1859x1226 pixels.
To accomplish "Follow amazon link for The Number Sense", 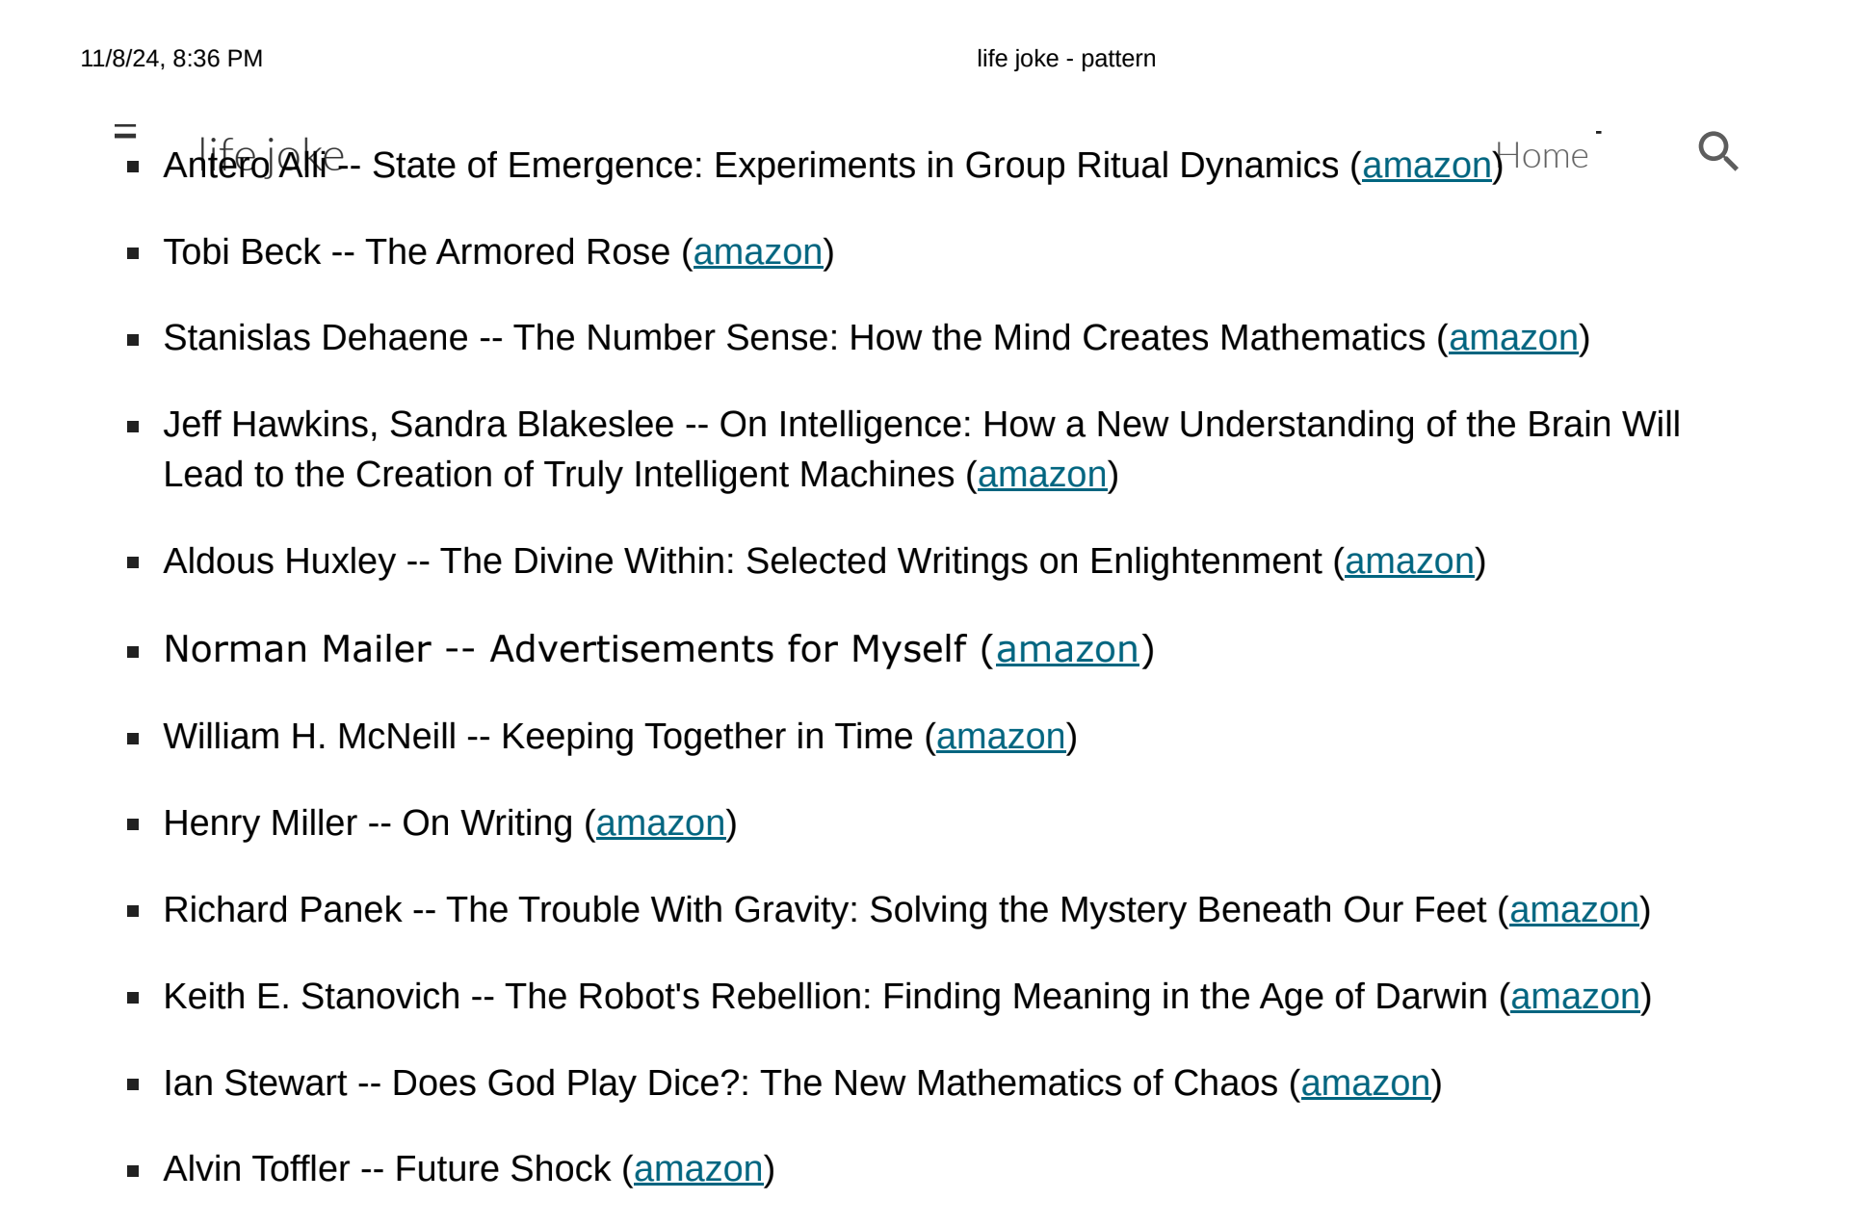I will [x=1513, y=338].
